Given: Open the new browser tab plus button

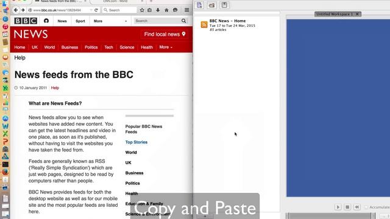Looking at the screenshot, I should [151, 1].
